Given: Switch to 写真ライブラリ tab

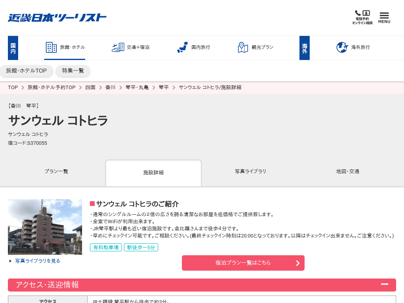Looking at the screenshot, I should [x=251, y=171].
